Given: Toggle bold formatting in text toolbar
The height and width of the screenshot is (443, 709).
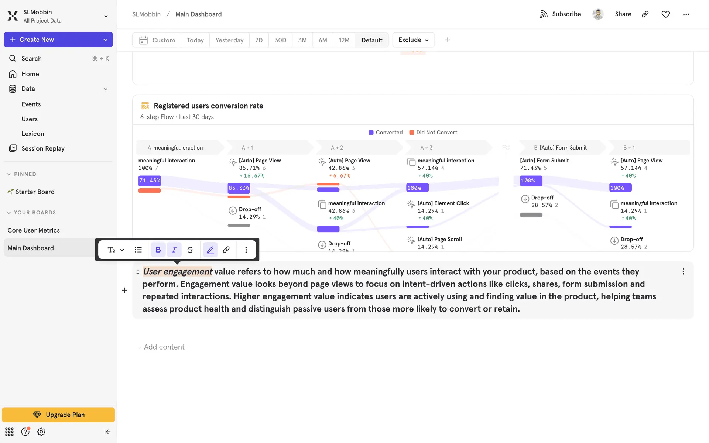Looking at the screenshot, I should click(x=158, y=250).
